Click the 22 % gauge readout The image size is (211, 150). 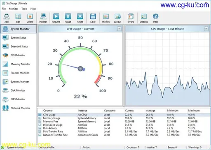coord(80,97)
